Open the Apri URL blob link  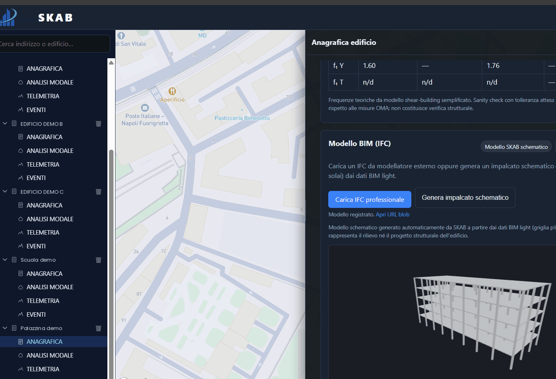coord(393,215)
